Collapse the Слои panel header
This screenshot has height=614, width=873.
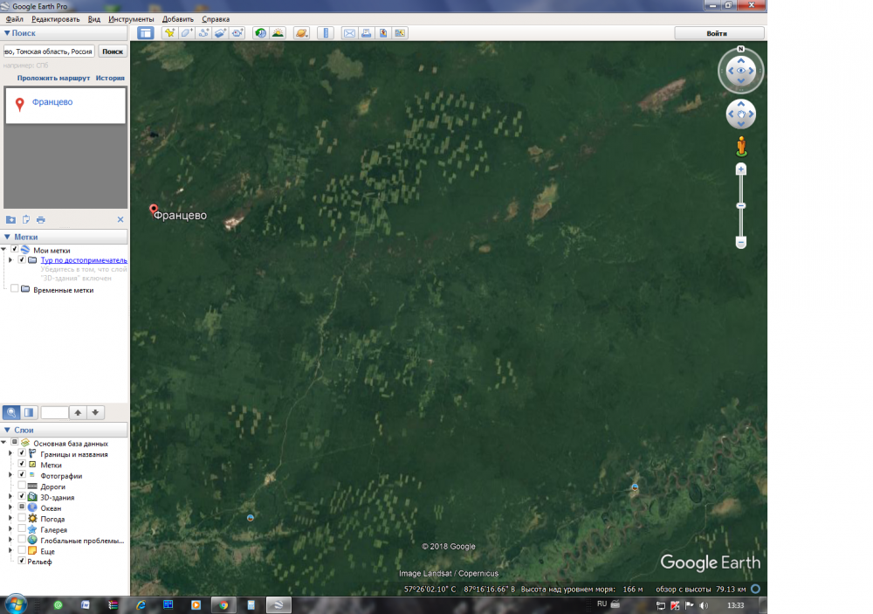coord(8,431)
